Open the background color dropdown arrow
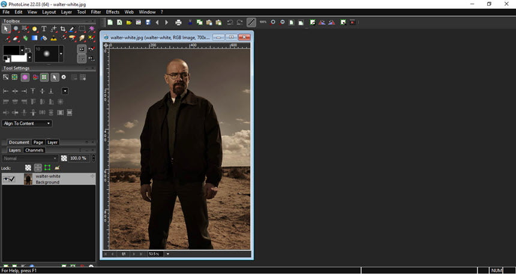 (x=29, y=58)
